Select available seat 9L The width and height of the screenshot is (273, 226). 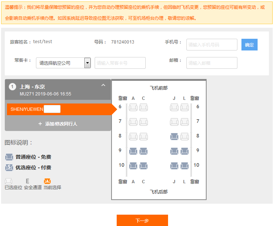coord(185,151)
